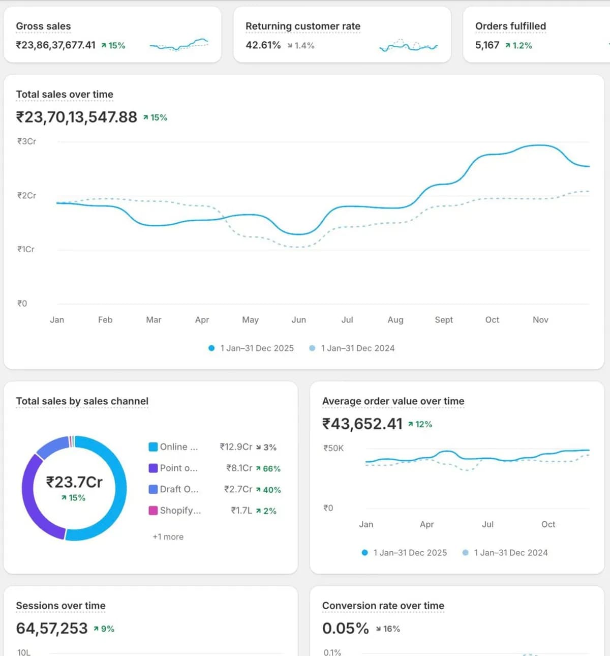610x656 pixels.
Task: Select the Draft O... channel label
Action: [179, 489]
